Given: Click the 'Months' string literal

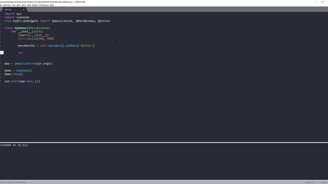Looking at the screenshot, I should tap(86, 45).
